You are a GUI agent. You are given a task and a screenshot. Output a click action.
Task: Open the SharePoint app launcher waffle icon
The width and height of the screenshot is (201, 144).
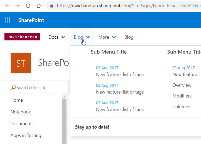[8, 20]
